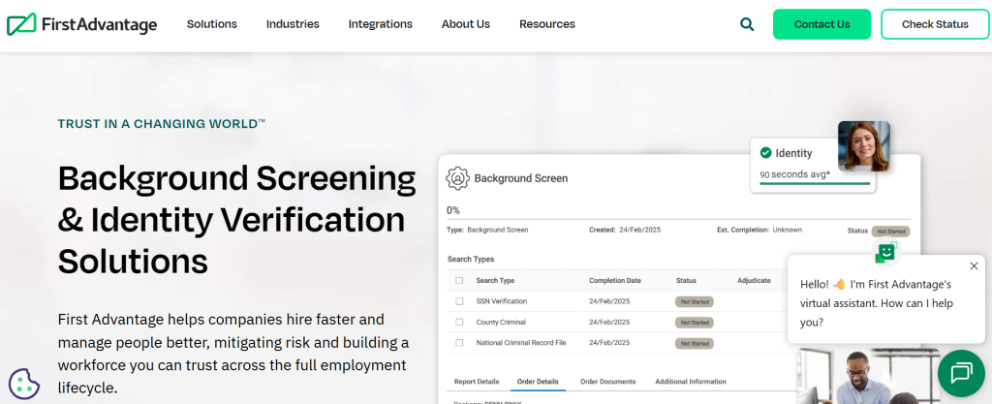Click the Background Screening main headline
This screenshot has height=404, width=992.
(236, 219)
